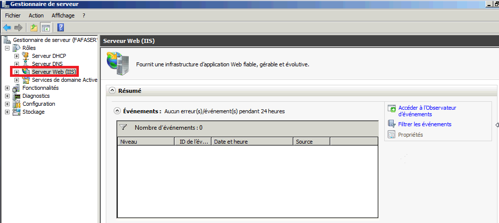The width and height of the screenshot is (499, 223).
Task: Open the Help question mark toolbar icon
Action: coord(60,27)
